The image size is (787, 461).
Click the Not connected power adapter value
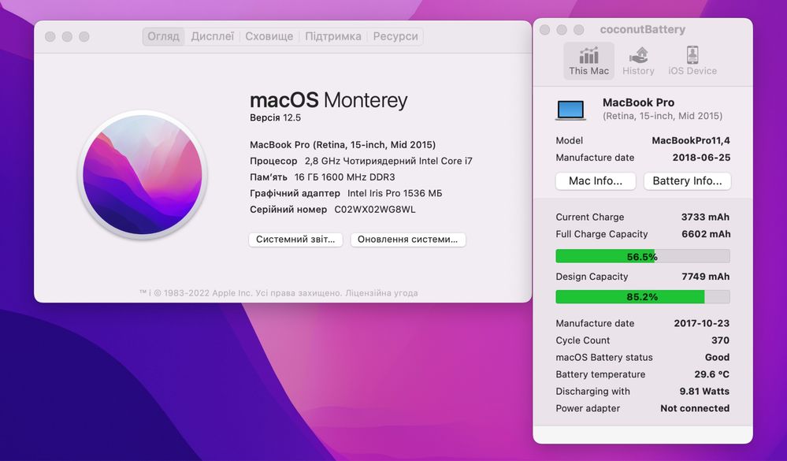pos(695,409)
